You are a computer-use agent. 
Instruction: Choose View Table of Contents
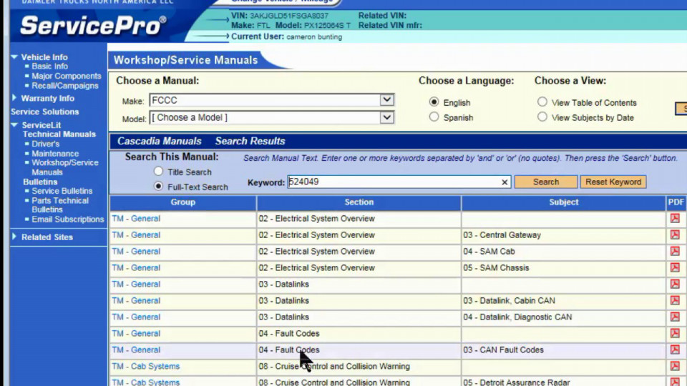pos(542,102)
